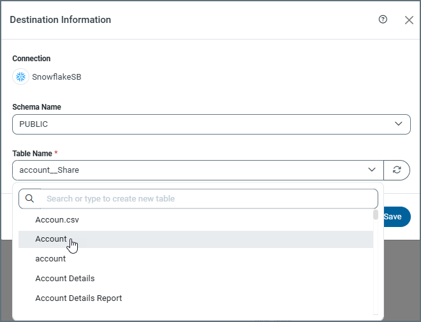The height and width of the screenshot is (322, 421).
Task: Refresh the table name list
Action: click(x=397, y=170)
